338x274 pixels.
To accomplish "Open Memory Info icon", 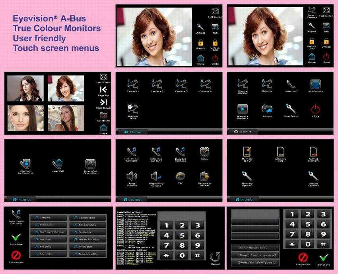I will coord(280,152).
